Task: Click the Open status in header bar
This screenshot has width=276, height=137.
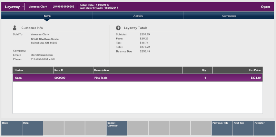Action: 265,7
